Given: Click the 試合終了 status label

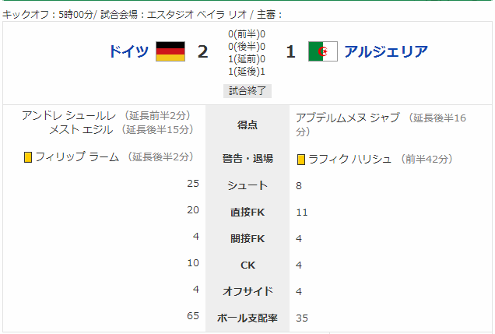Looking at the screenshot, I should click(247, 91).
